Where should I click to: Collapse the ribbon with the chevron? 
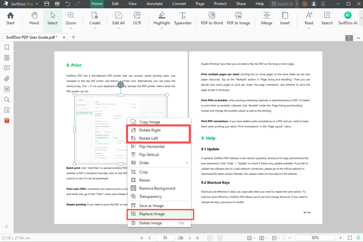[x=358, y=38]
